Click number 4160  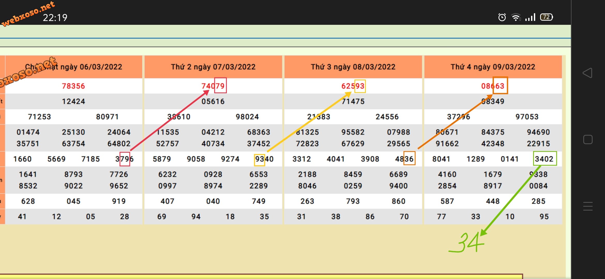coord(447,174)
